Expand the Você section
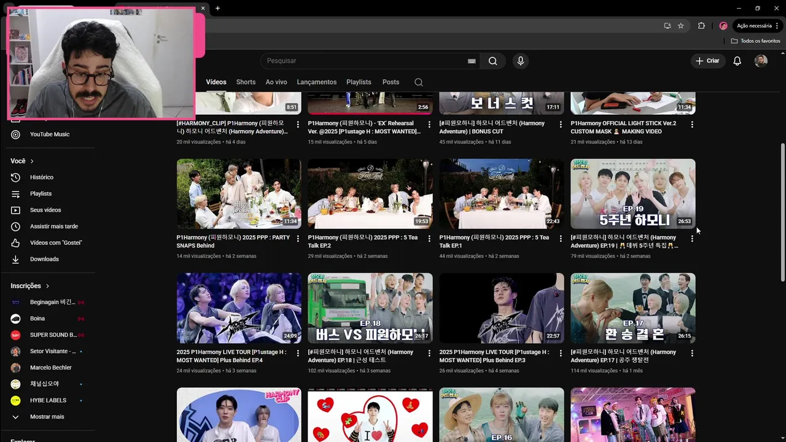786x442 pixels. coord(22,161)
